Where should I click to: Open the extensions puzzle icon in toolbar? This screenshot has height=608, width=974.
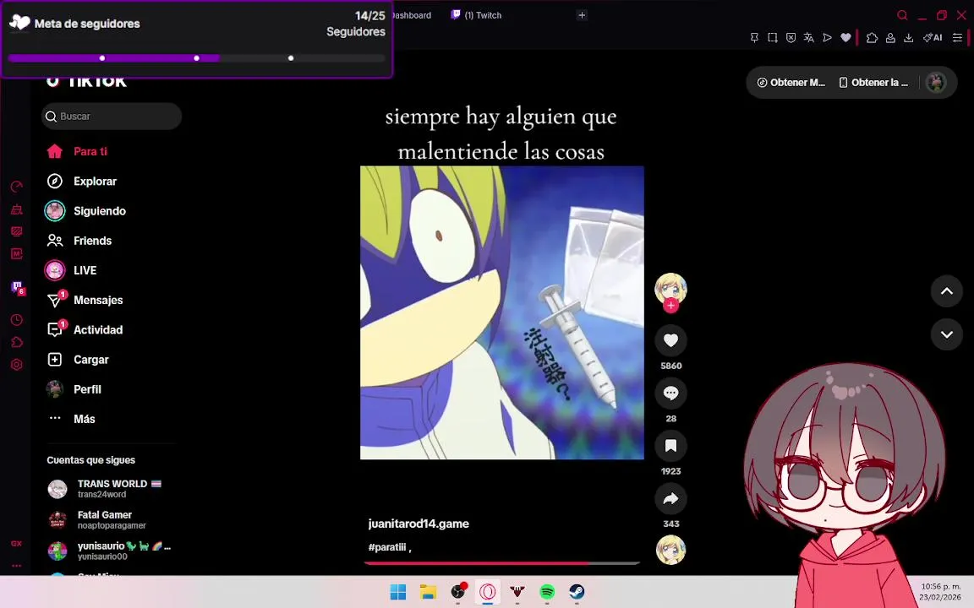point(873,38)
